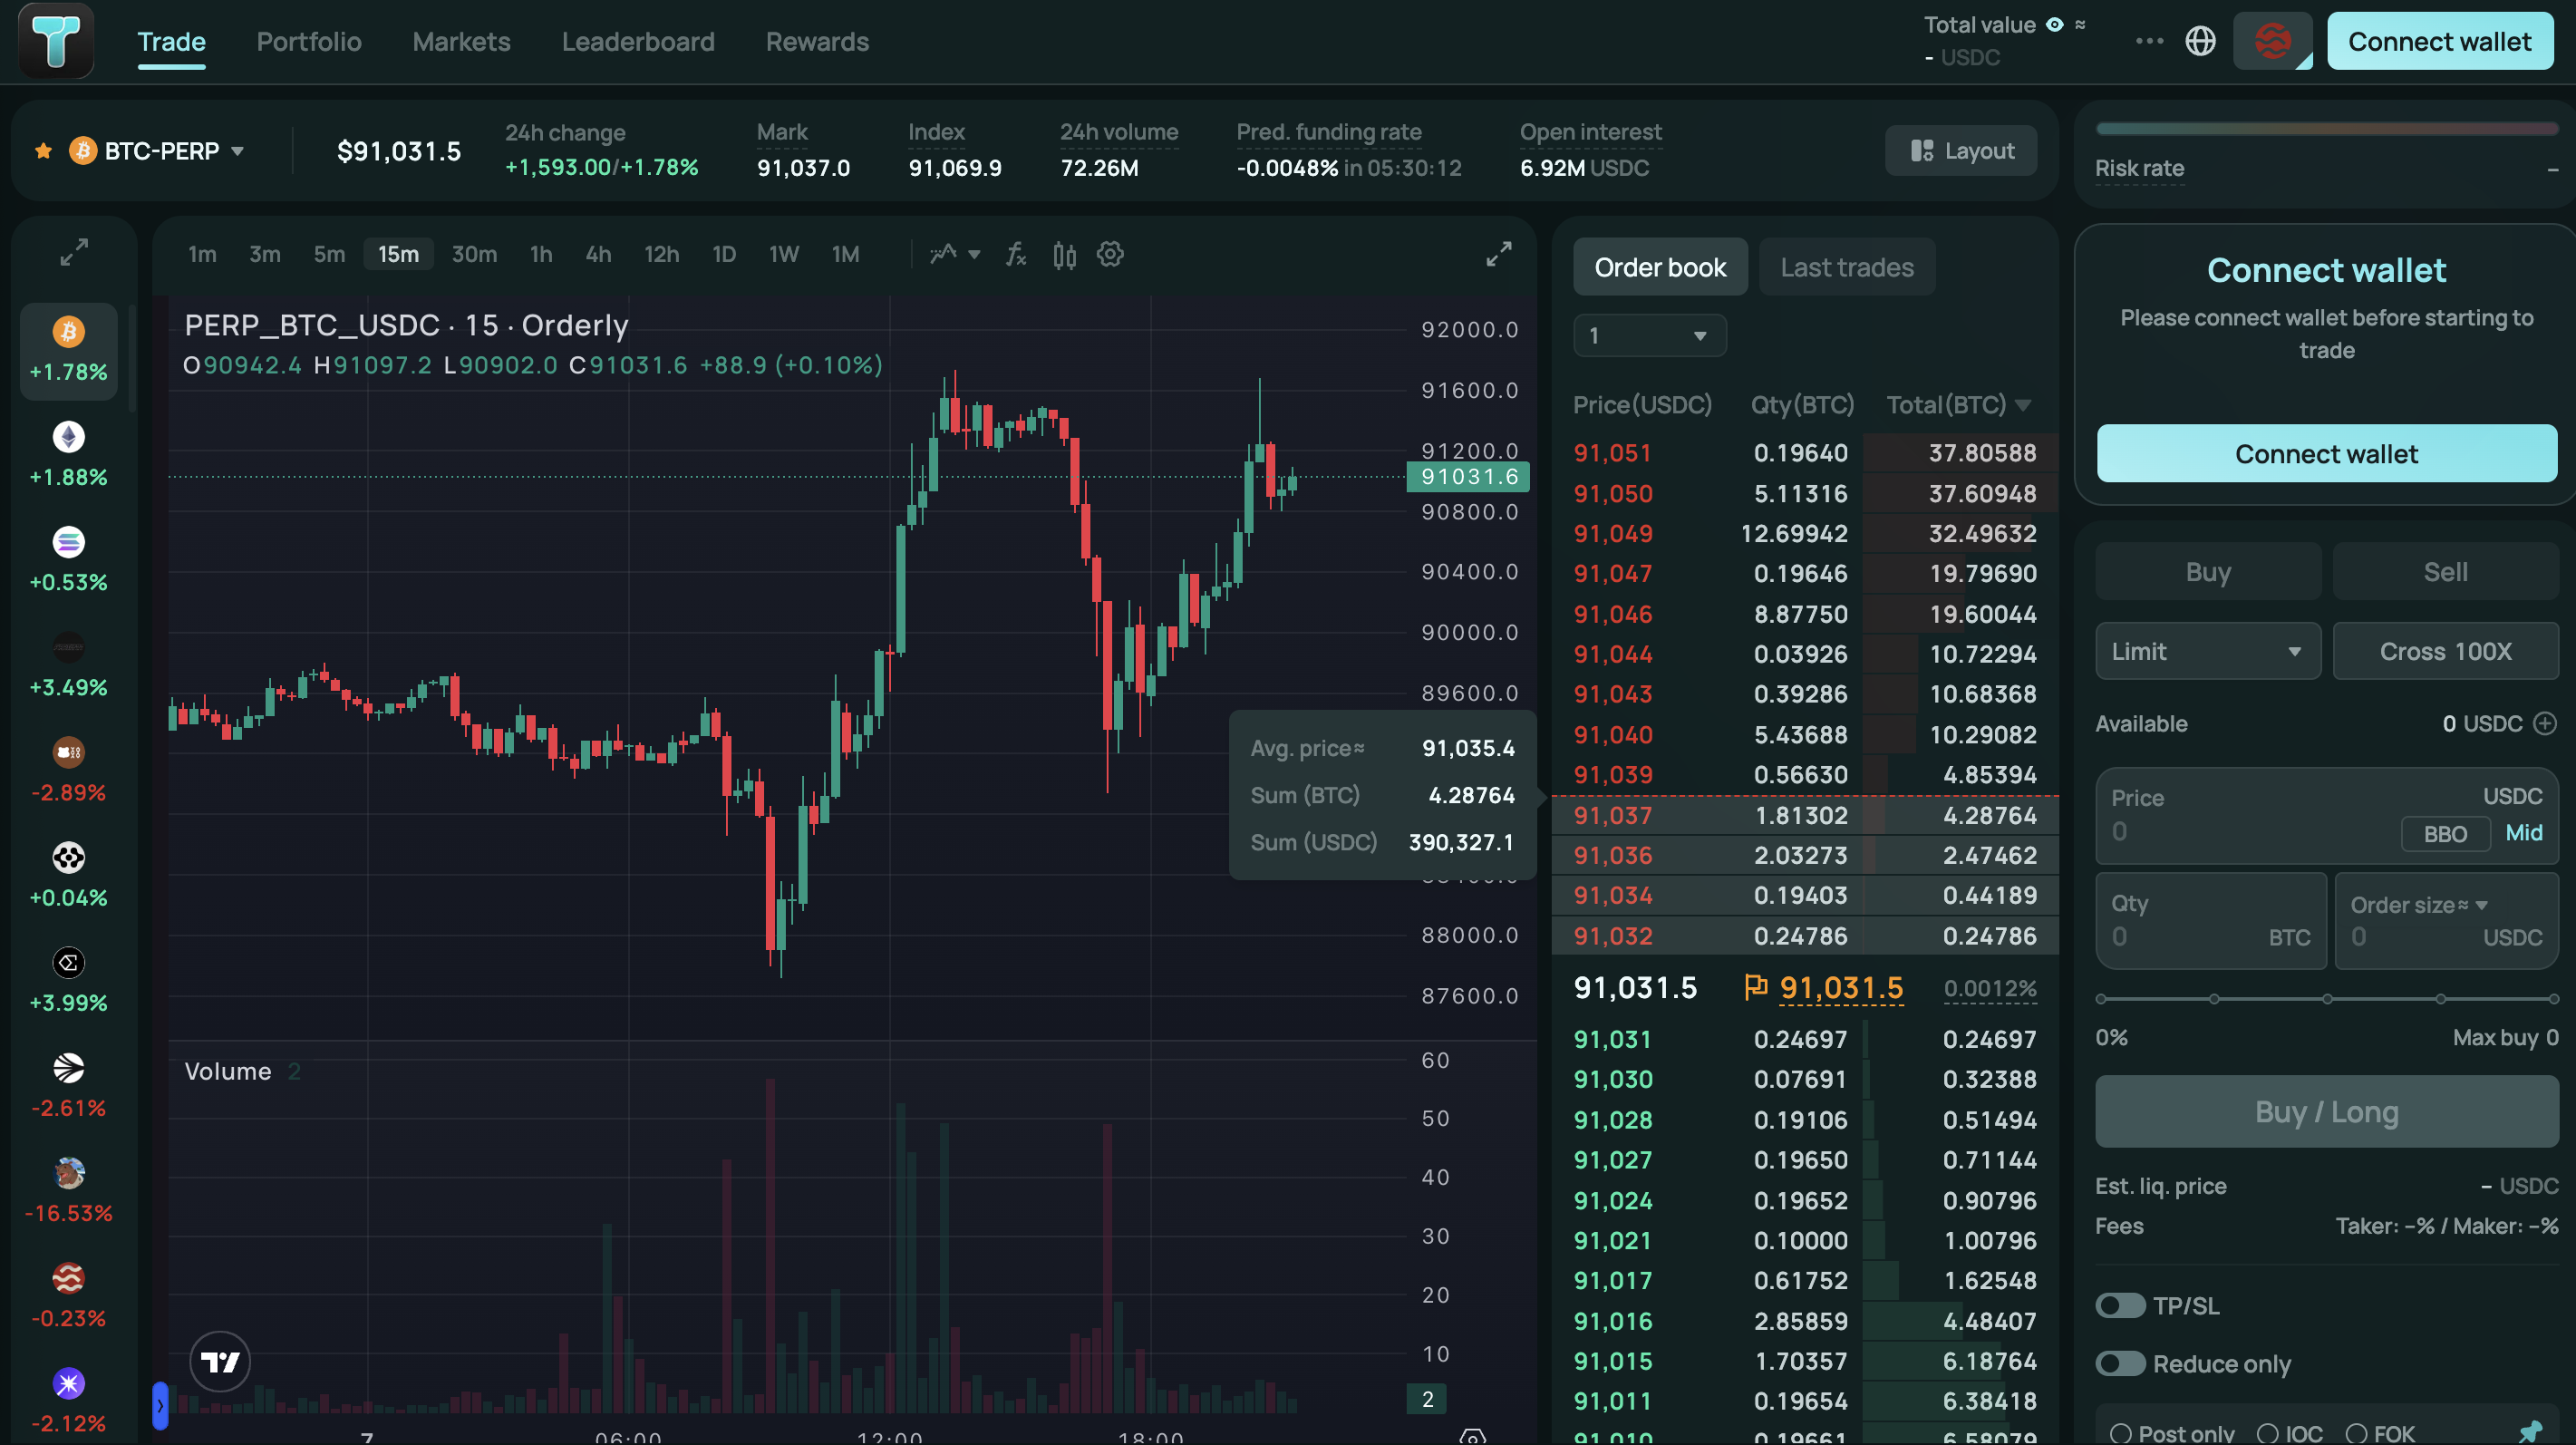This screenshot has width=2576, height=1445.
Task: Click the order size percentage slider
Action: (x=2326, y=998)
